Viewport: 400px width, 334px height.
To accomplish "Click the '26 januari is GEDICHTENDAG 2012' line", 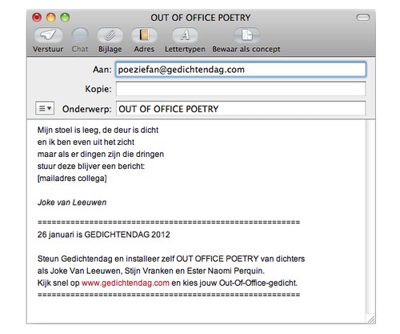I will click(103, 235).
